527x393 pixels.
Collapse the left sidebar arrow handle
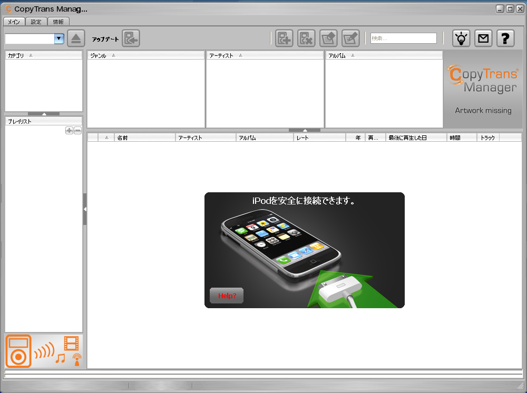(85, 209)
